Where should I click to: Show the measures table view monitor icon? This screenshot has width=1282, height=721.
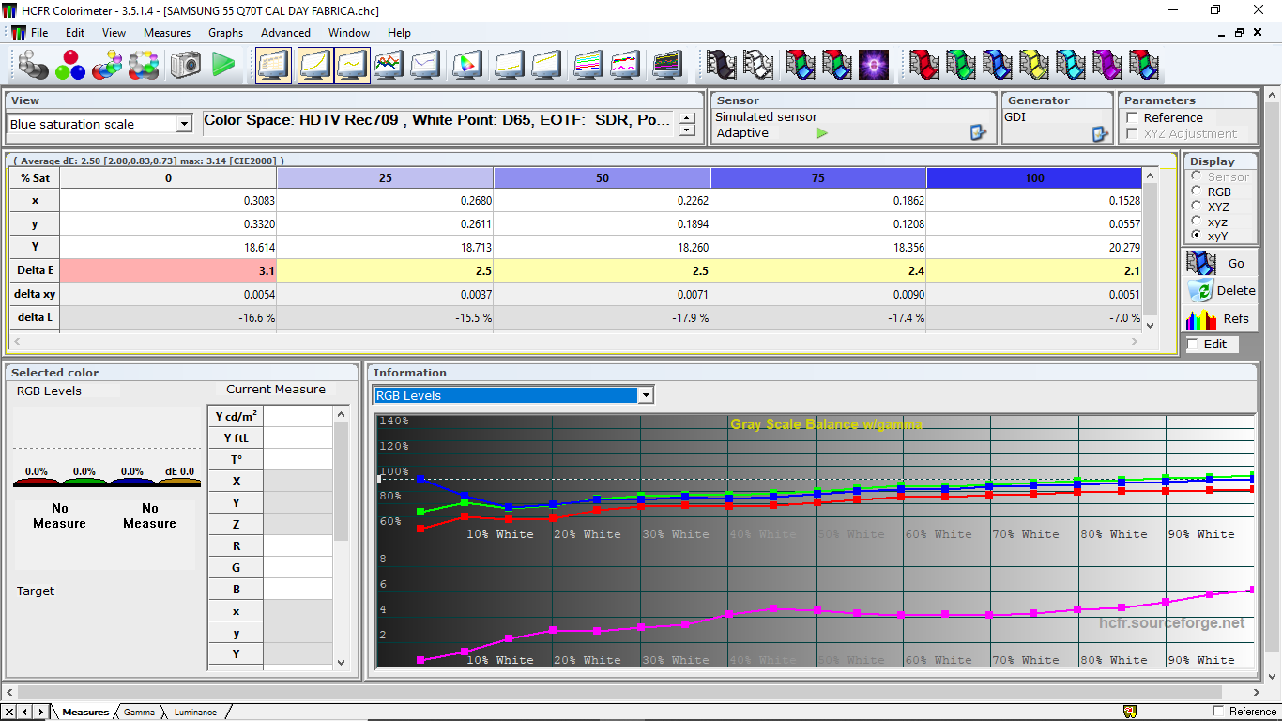tap(273, 65)
